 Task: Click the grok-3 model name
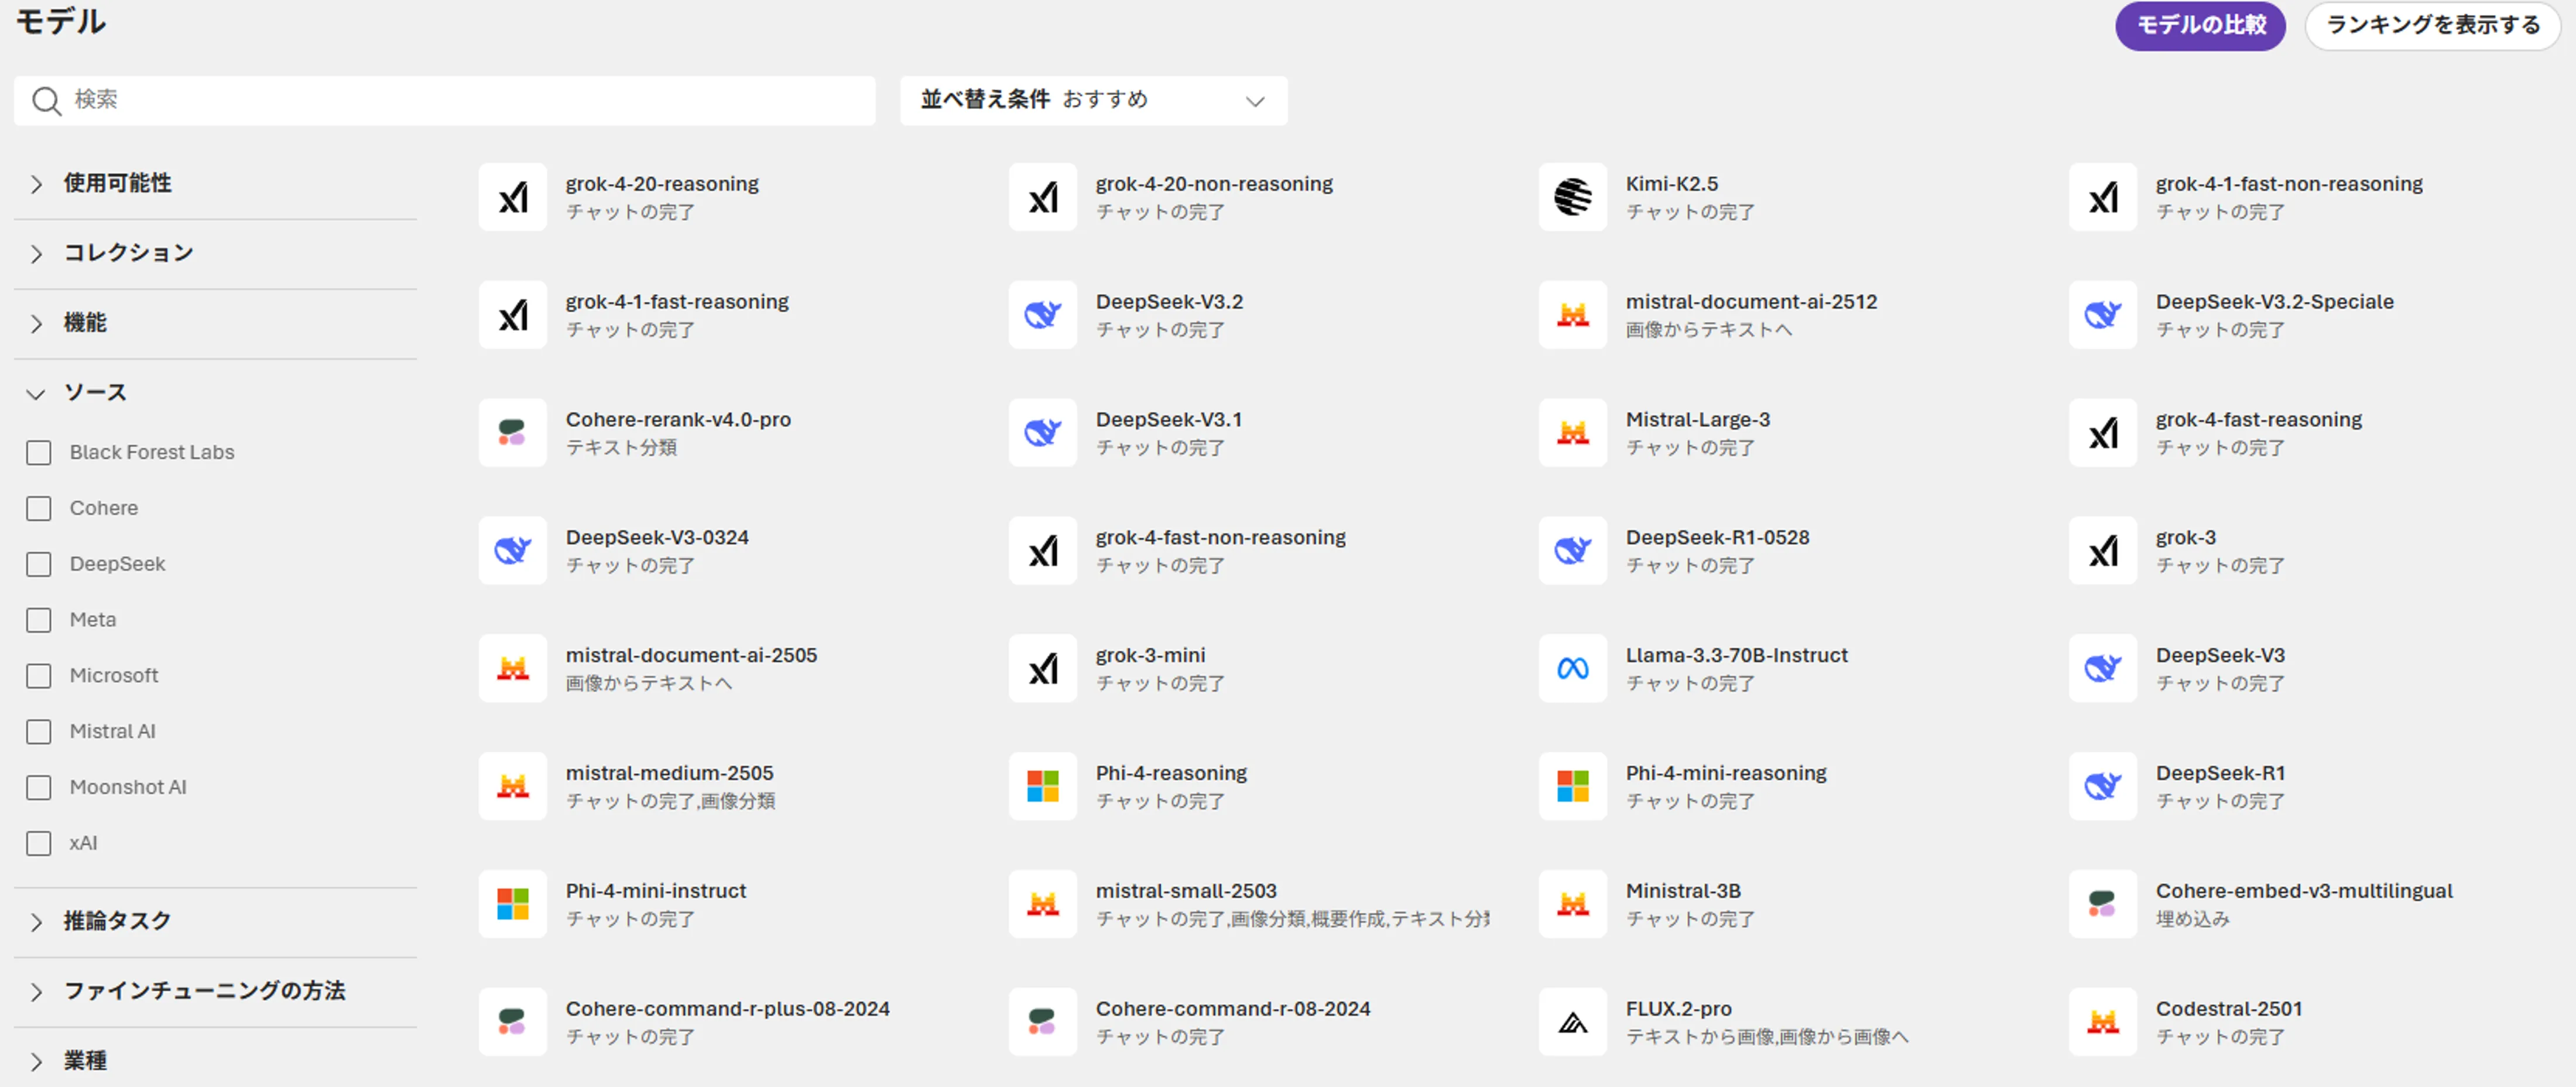(2185, 538)
